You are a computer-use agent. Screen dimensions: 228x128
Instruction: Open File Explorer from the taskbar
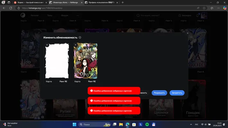(x=121, y=124)
